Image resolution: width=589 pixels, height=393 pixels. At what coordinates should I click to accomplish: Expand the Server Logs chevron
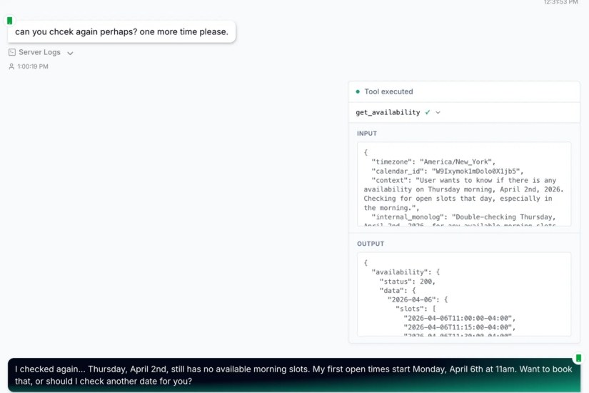click(x=70, y=53)
